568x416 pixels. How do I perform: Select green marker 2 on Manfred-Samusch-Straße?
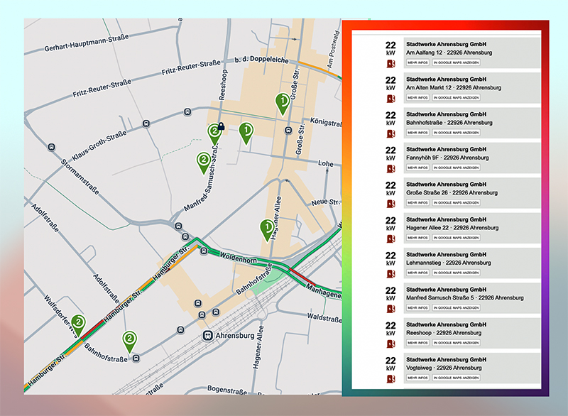[204, 162]
